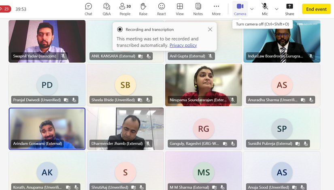Raise your hand
The width and height of the screenshot is (334, 190).
(x=143, y=9)
